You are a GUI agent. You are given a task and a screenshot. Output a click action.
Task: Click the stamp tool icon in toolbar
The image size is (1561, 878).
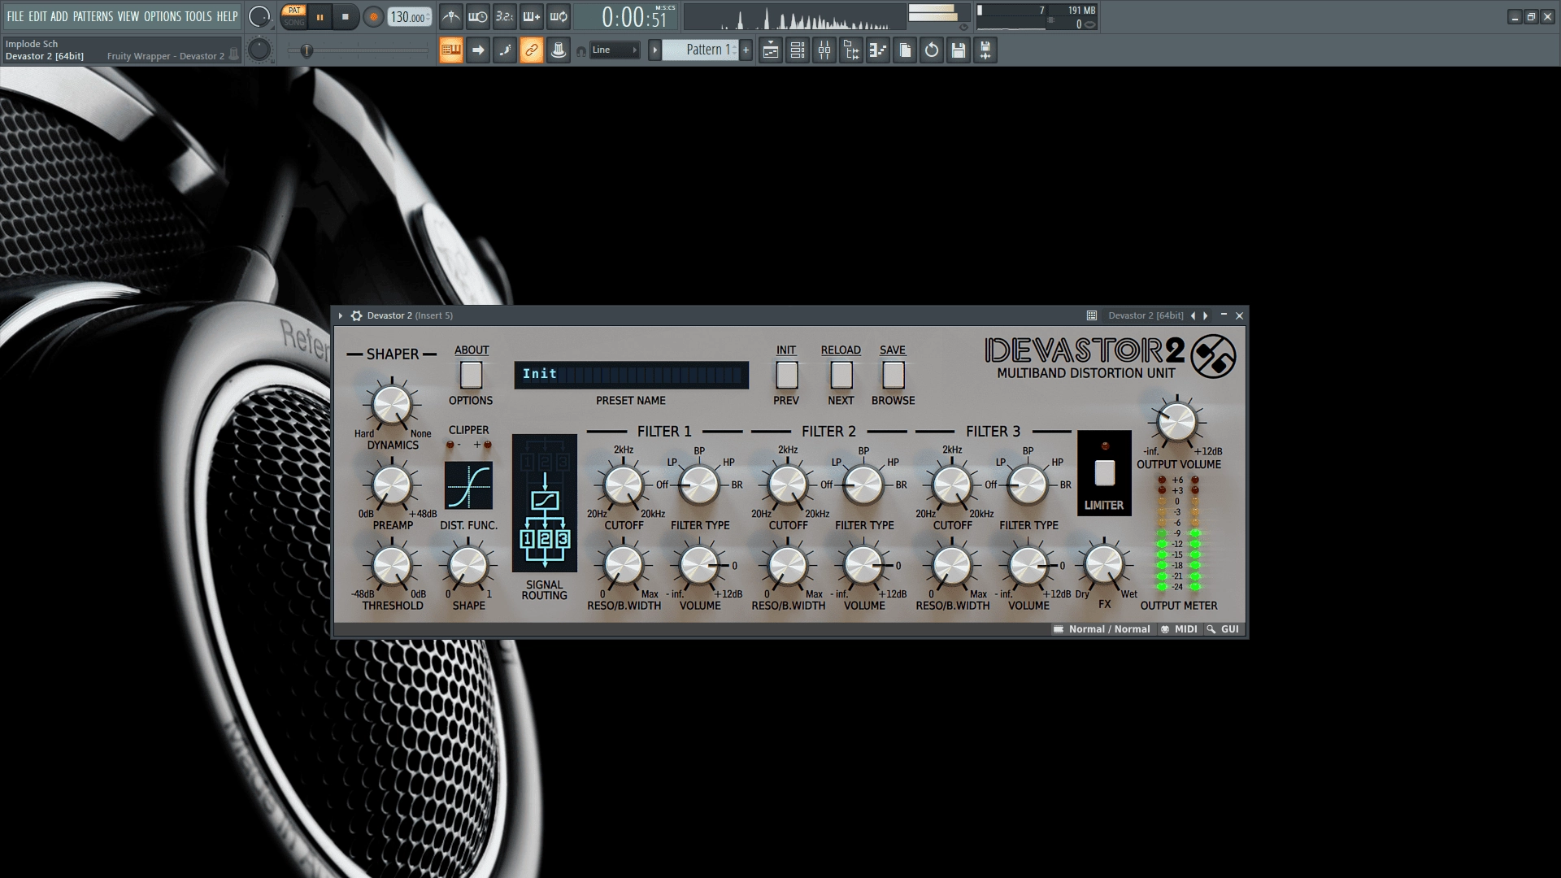[559, 50]
